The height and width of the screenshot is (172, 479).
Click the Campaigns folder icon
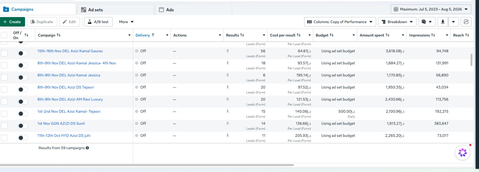tap(6, 9)
